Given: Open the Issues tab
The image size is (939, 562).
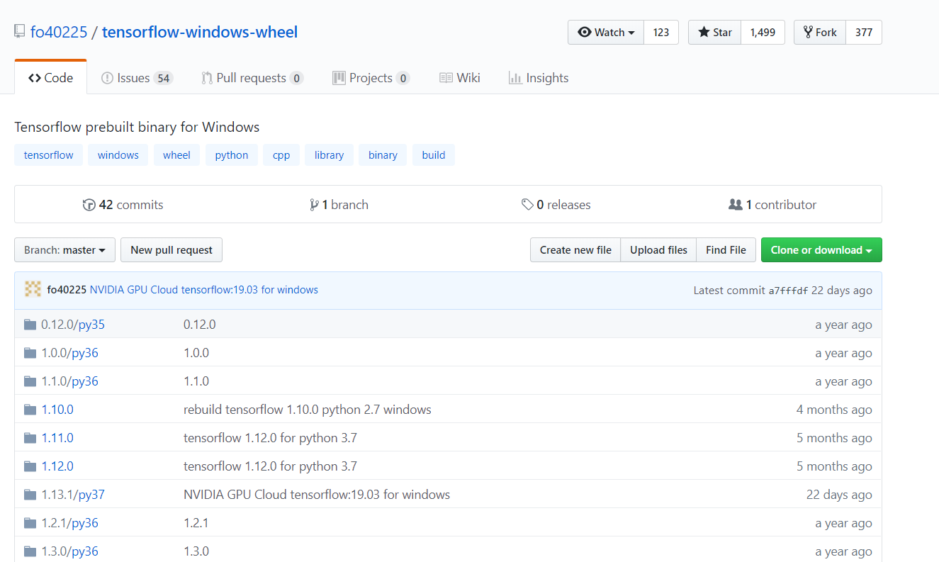Looking at the screenshot, I should click(137, 78).
